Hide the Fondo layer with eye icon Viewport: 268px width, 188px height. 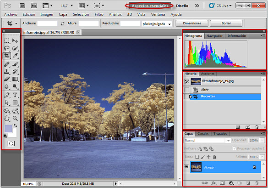click(x=186, y=166)
